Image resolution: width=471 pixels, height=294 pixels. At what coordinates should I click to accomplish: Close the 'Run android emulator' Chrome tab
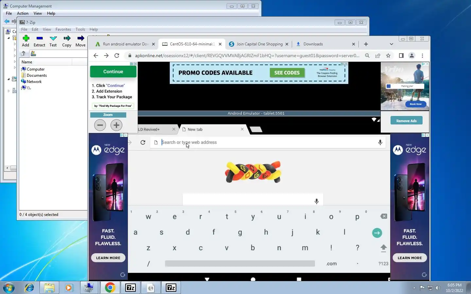153,44
